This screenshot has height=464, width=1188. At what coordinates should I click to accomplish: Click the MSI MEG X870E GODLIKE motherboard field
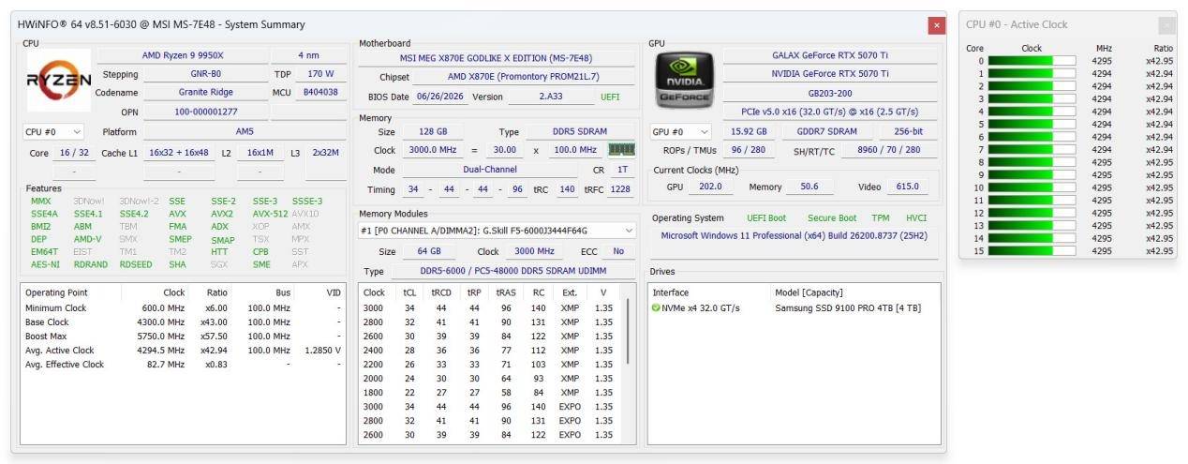(497, 58)
